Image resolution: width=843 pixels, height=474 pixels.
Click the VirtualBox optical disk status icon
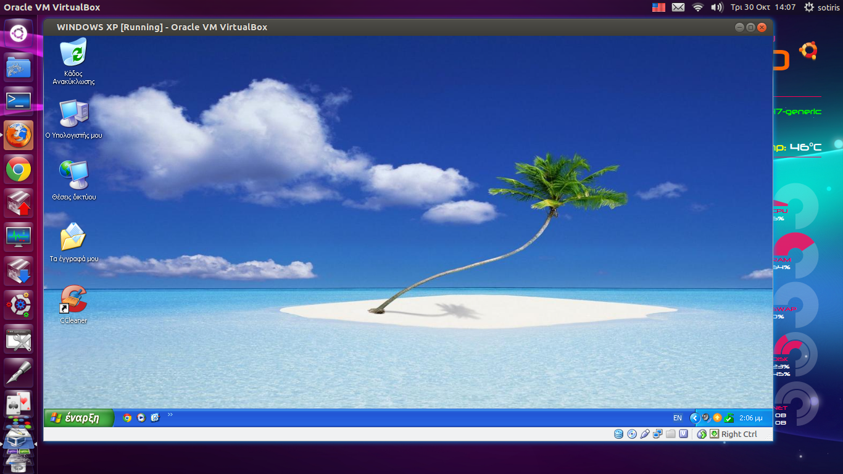(632, 434)
